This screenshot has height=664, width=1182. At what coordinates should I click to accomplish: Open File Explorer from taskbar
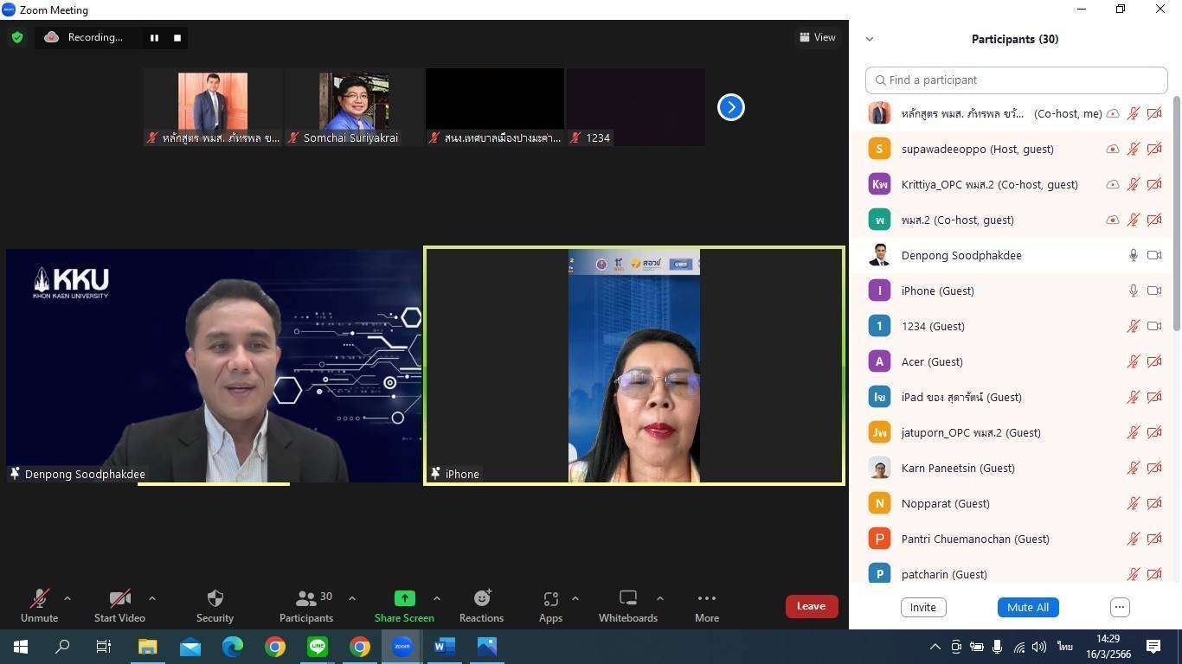pos(147,647)
